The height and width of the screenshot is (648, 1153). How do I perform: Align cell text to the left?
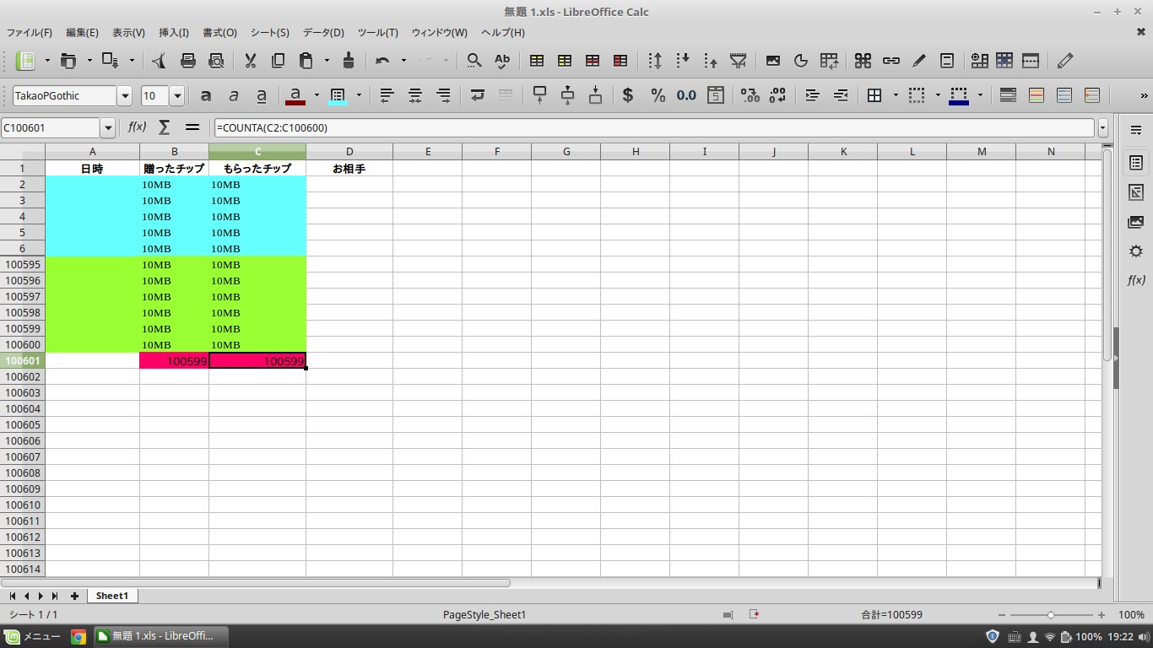(387, 95)
